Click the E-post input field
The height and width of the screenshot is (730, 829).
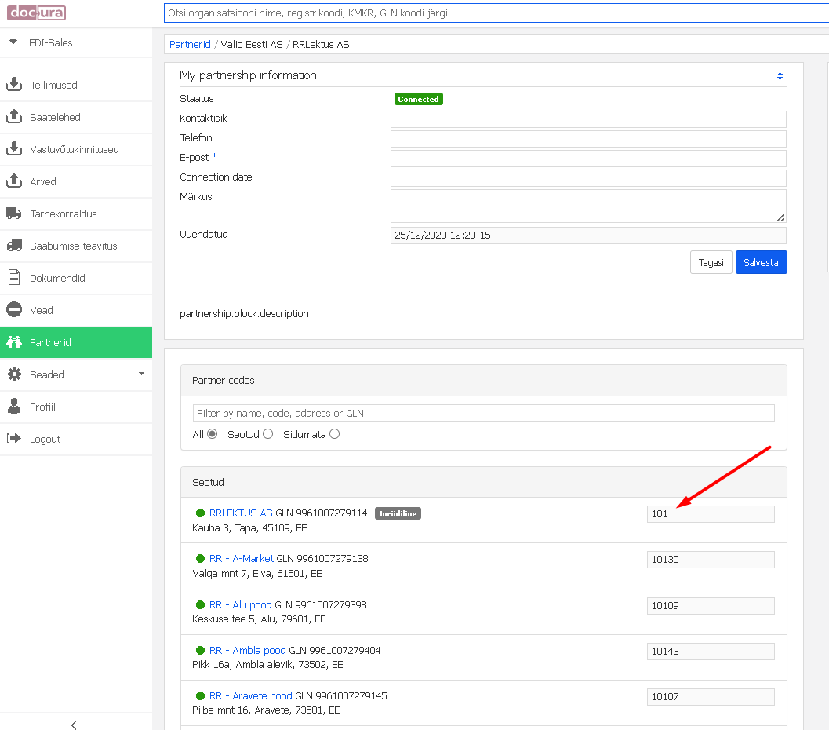tap(588, 159)
